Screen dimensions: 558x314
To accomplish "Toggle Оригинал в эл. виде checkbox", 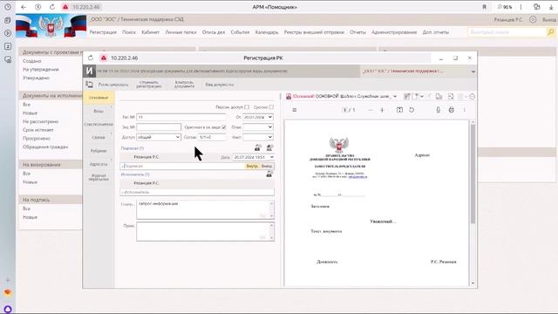I will click(x=224, y=127).
